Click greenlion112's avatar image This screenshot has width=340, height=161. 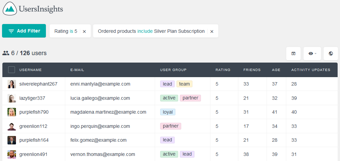12,126
